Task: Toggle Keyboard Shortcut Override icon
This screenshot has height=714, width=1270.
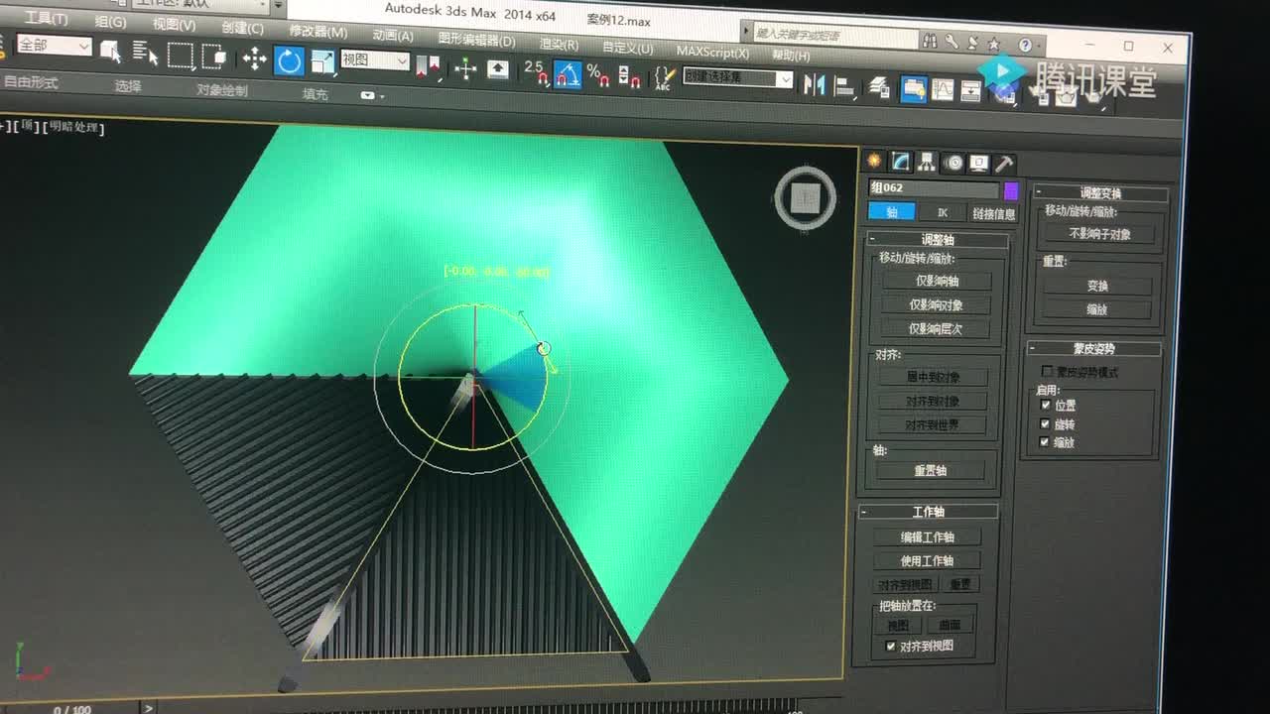Action: point(497,69)
